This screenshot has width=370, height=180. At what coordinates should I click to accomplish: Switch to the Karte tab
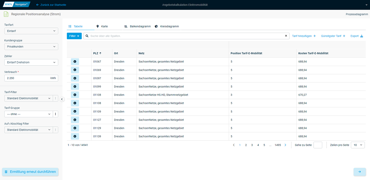point(102,26)
